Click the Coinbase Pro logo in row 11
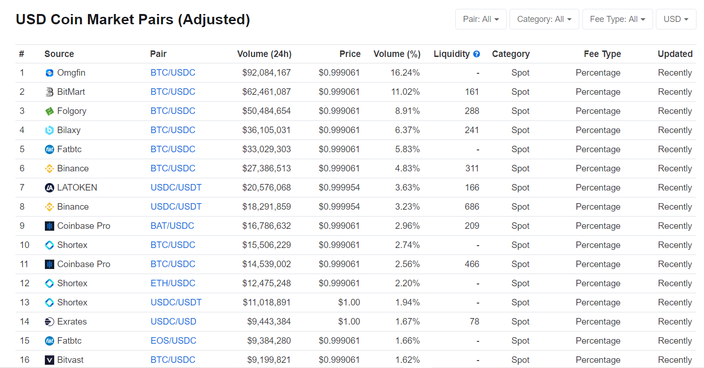The height and width of the screenshot is (368, 704). [50, 264]
